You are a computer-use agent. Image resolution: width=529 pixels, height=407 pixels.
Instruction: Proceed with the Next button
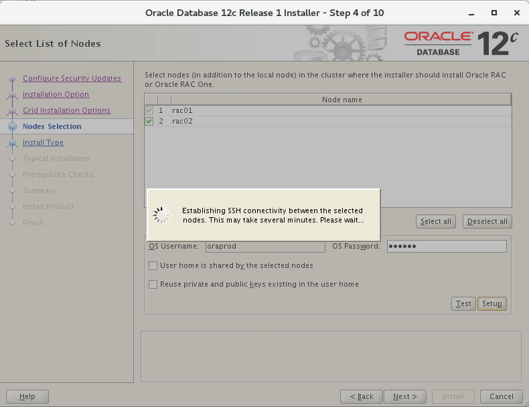(x=405, y=396)
